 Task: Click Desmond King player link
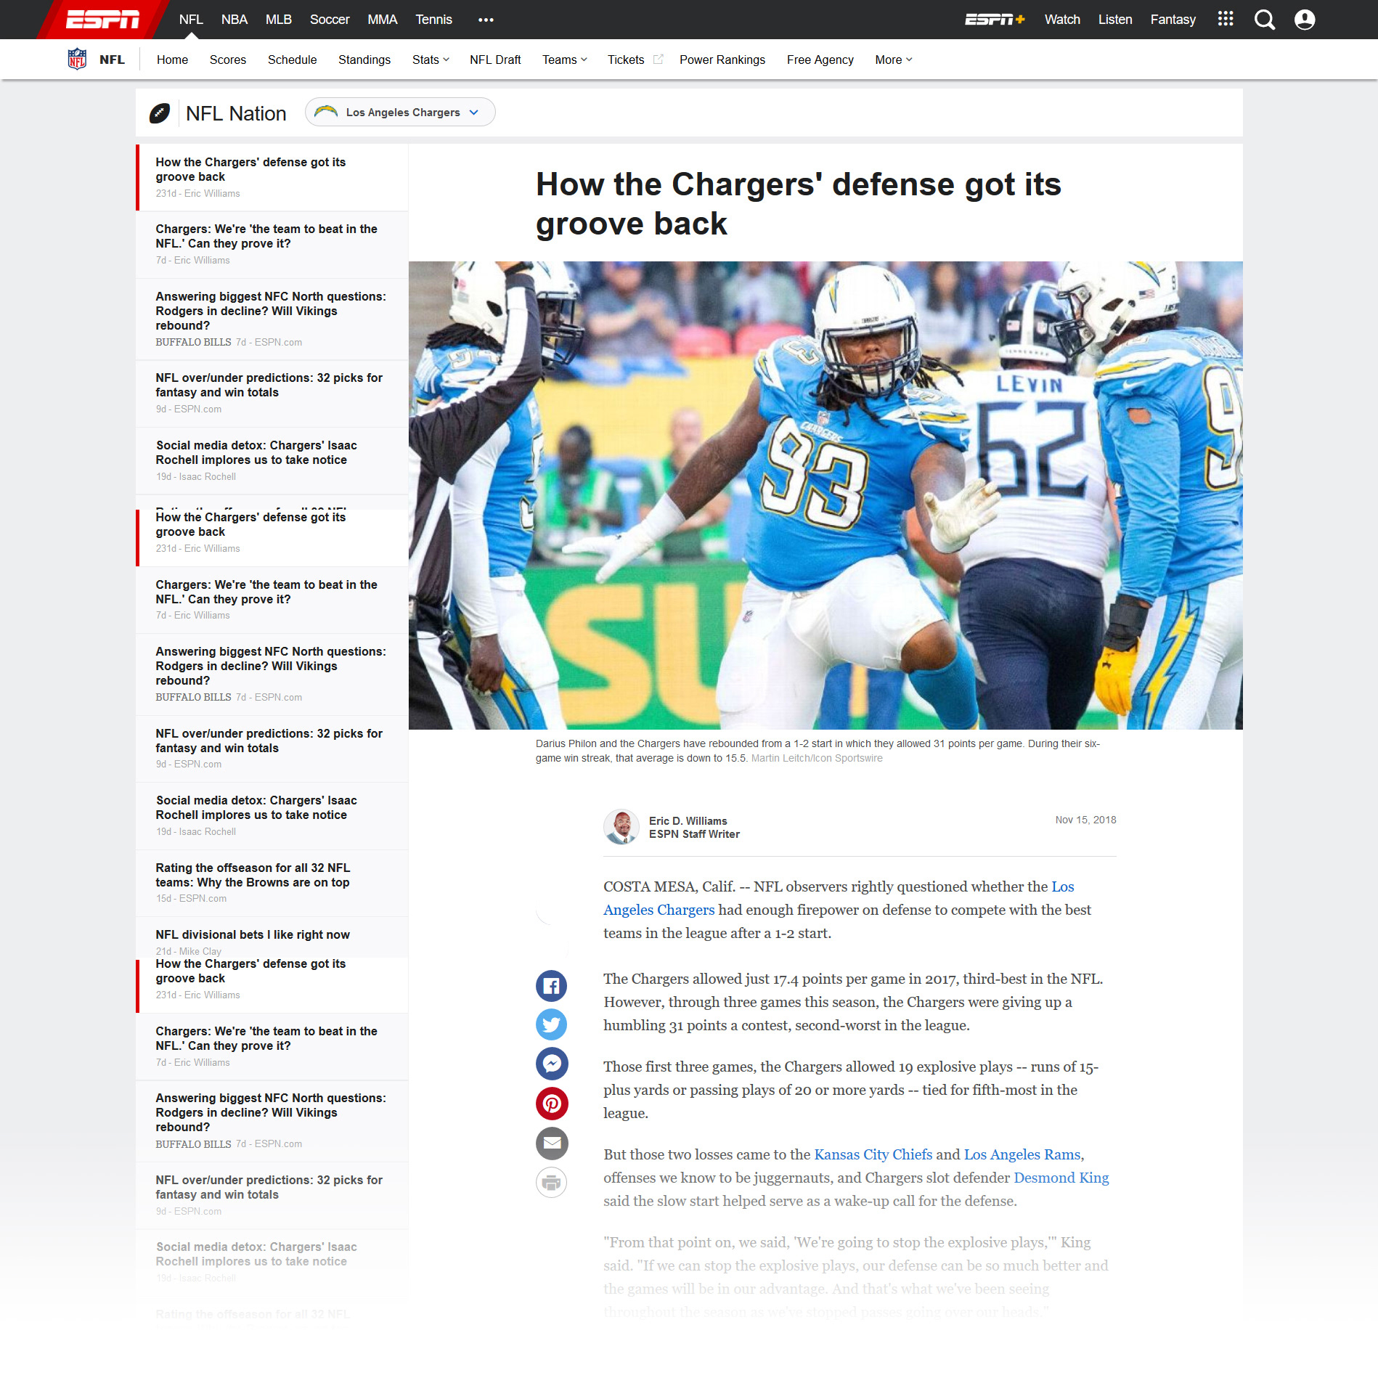tap(1061, 1178)
